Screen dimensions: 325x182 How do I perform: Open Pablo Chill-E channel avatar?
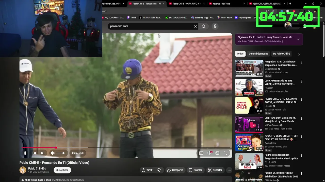[23, 170]
